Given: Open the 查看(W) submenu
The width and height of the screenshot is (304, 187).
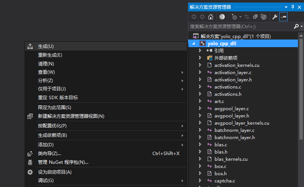Looking at the screenshot, I should click(106, 72).
